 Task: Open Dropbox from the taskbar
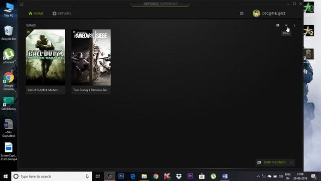click(x=179, y=176)
